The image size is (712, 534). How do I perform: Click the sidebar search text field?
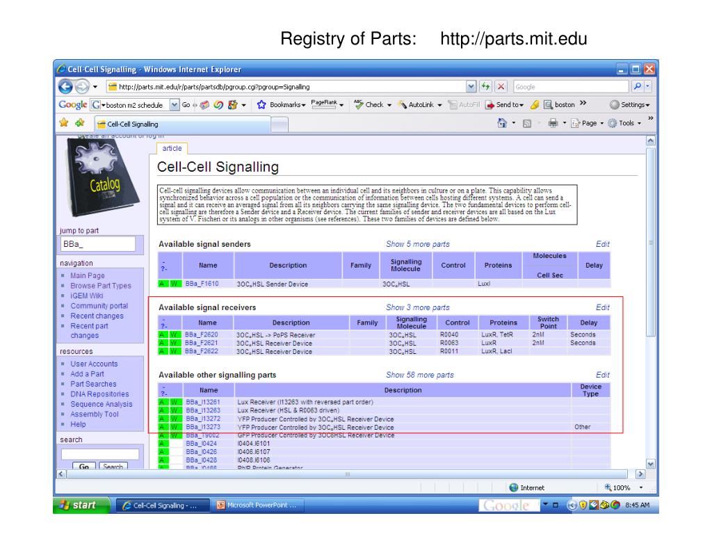pos(100,454)
